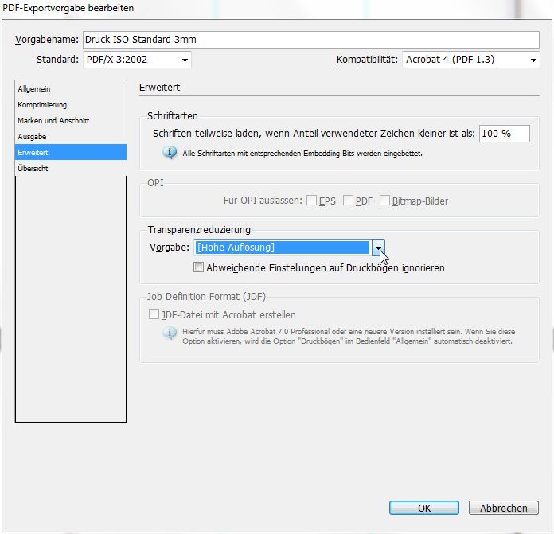Open the Marken und Anschnitt section

[53, 121]
